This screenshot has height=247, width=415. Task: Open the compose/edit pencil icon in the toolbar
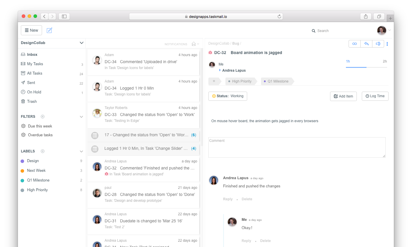pos(49,30)
